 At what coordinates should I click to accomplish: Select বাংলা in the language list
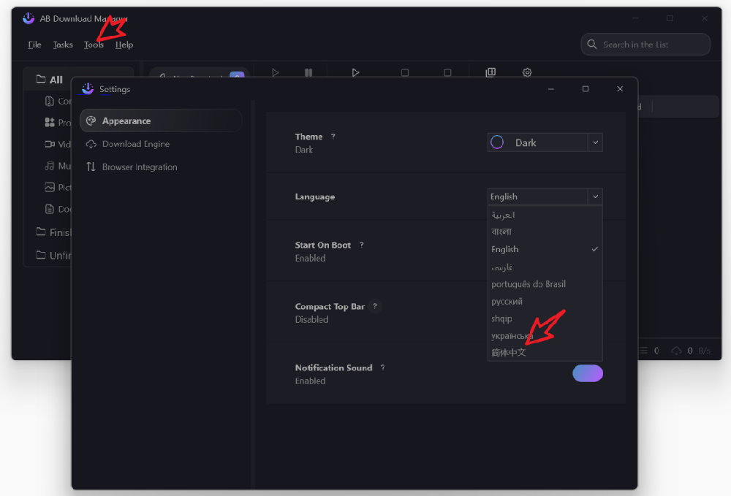[x=545, y=232]
